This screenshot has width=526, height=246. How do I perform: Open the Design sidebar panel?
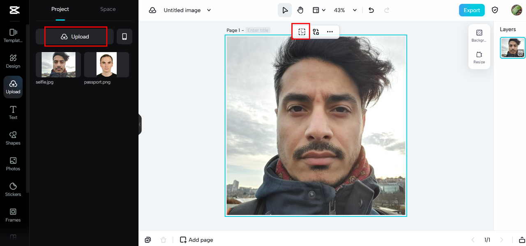click(x=13, y=61)
